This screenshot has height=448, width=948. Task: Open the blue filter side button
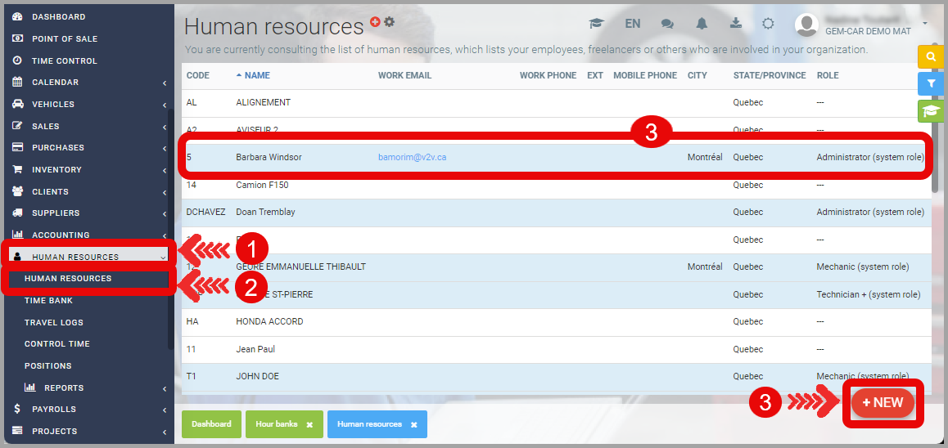[931, 83]
